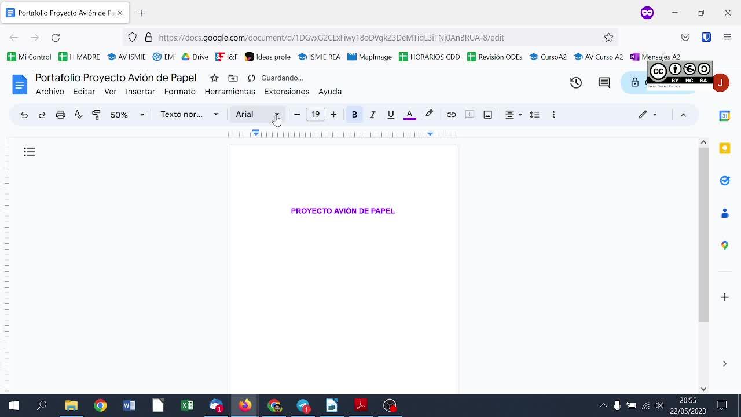Open the 50% zoom dropdown
Screen dimensions: 741x417
coord(127,115)
